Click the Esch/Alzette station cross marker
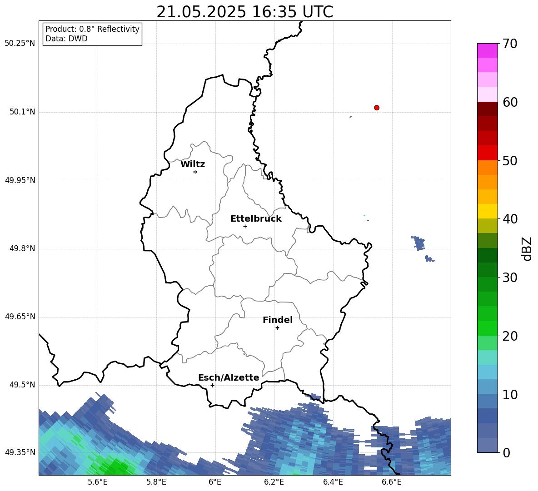The height and width of the screenshot is (491, 538). click(212, 385)
